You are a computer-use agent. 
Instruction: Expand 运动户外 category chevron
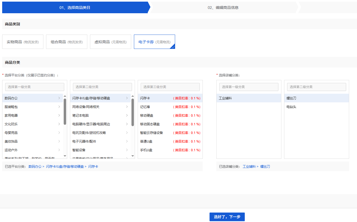pyautogui.click(x=59, y=150)
